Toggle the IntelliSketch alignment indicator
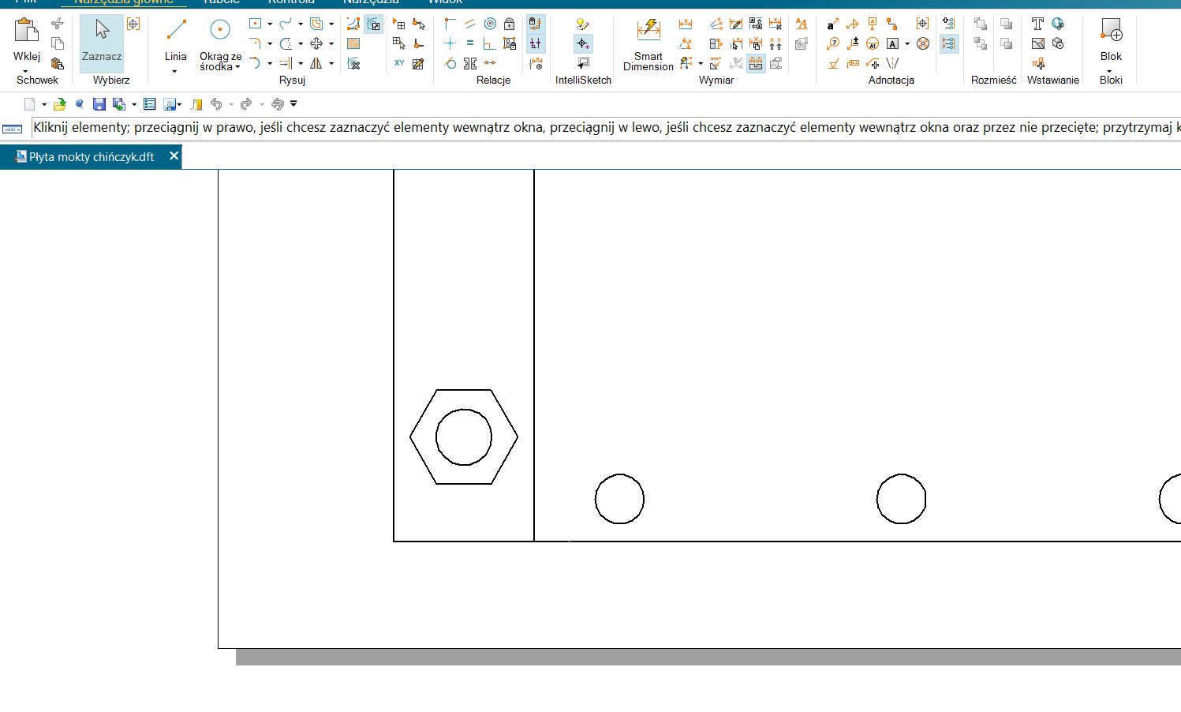 (x=583, y=43)
